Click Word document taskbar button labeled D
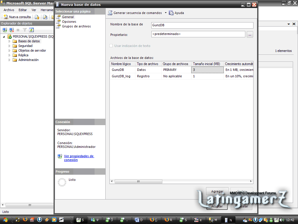The width and height of the screenshot is (298, 224). 139,220
